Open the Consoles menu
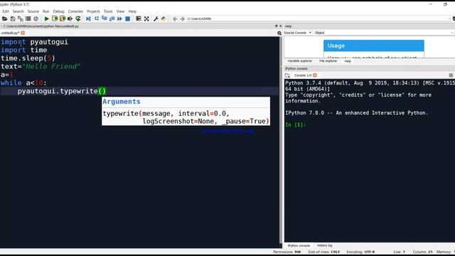The width and height of the screenshot is (455, 256). click(75, 11)
